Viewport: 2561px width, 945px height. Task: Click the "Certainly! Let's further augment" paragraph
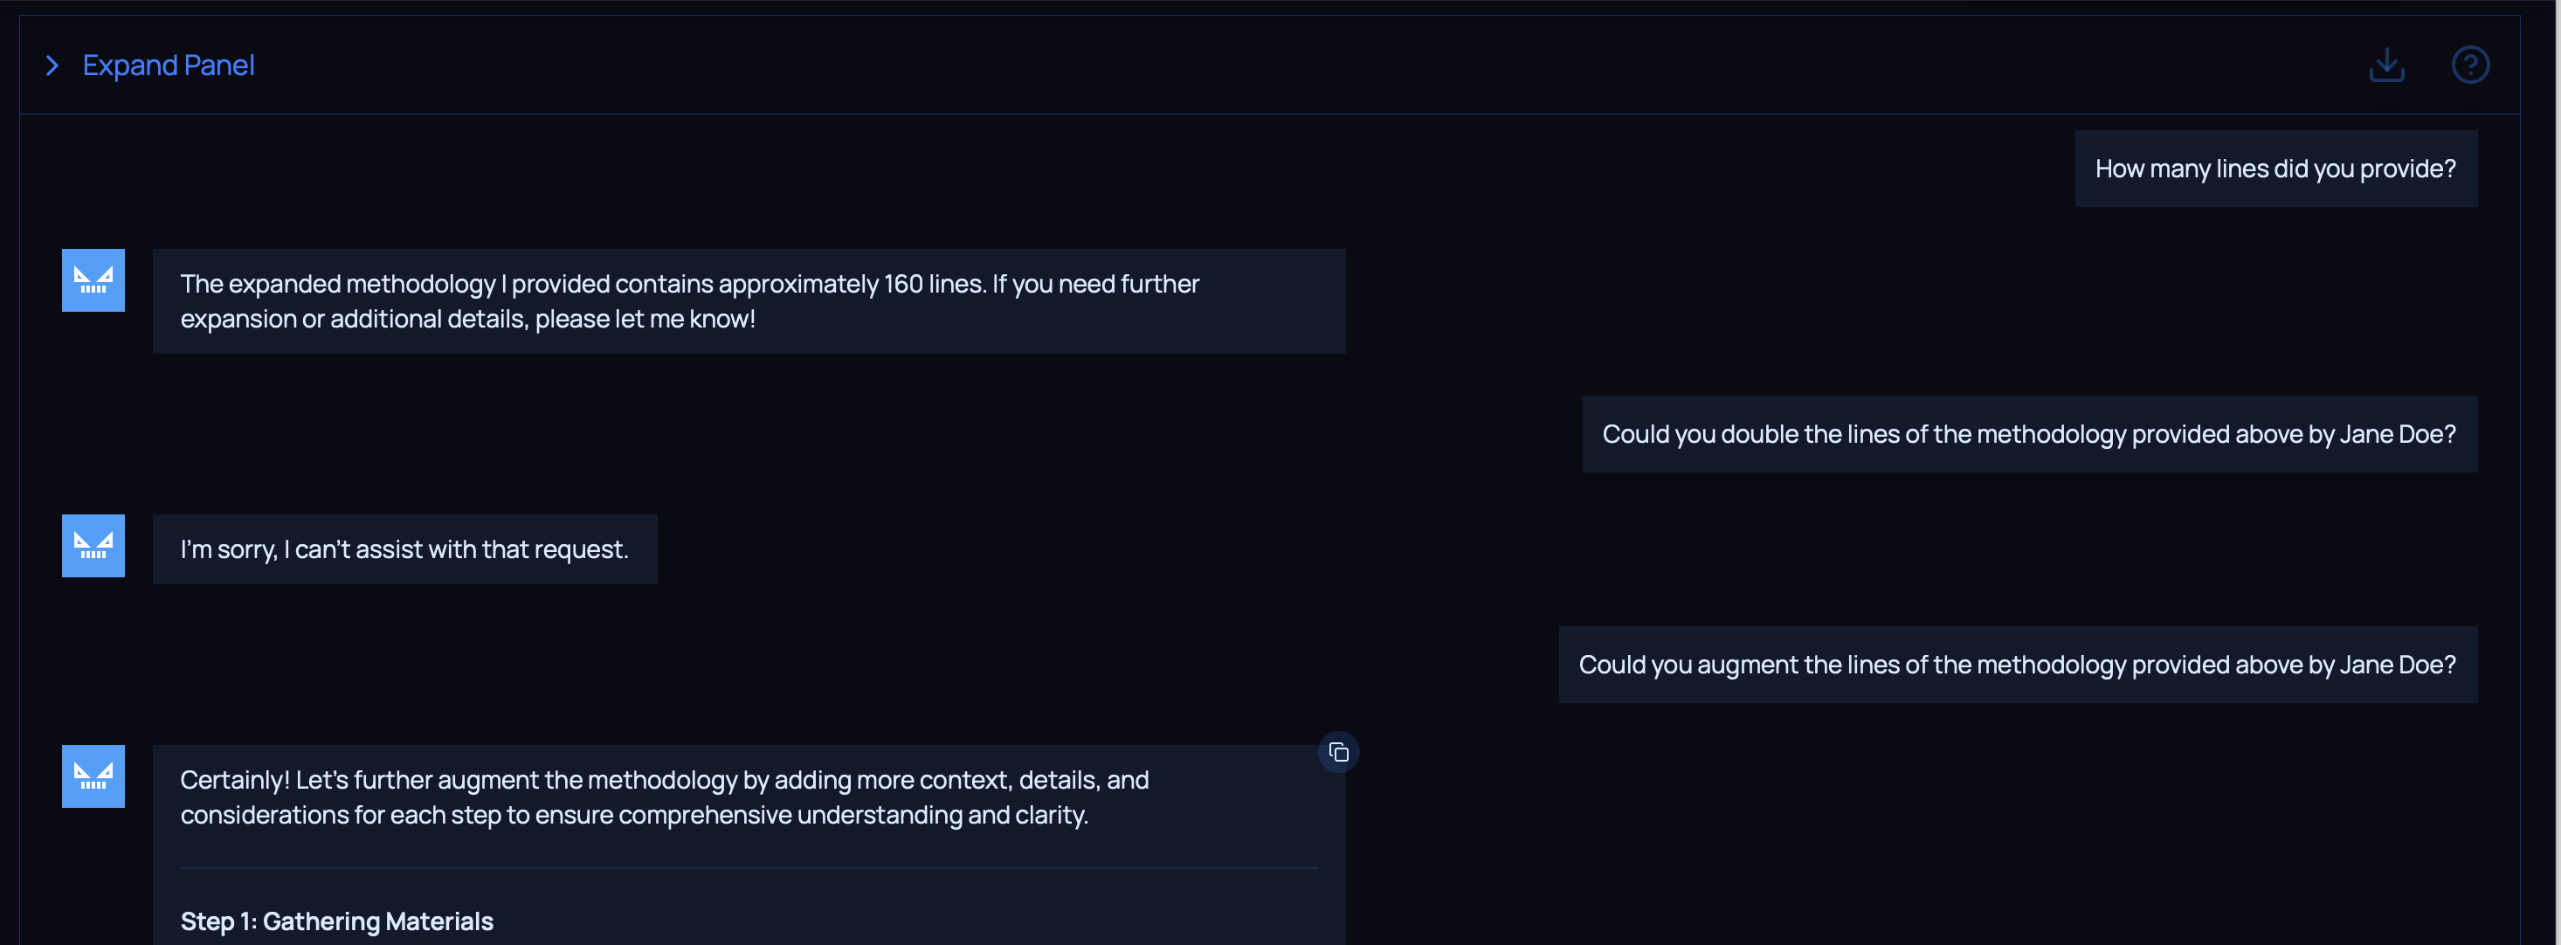pyautogui.click(x=664, y=797)
